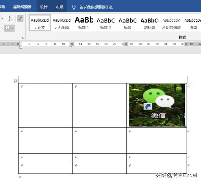Toggle show paragraph marks button

20,19
